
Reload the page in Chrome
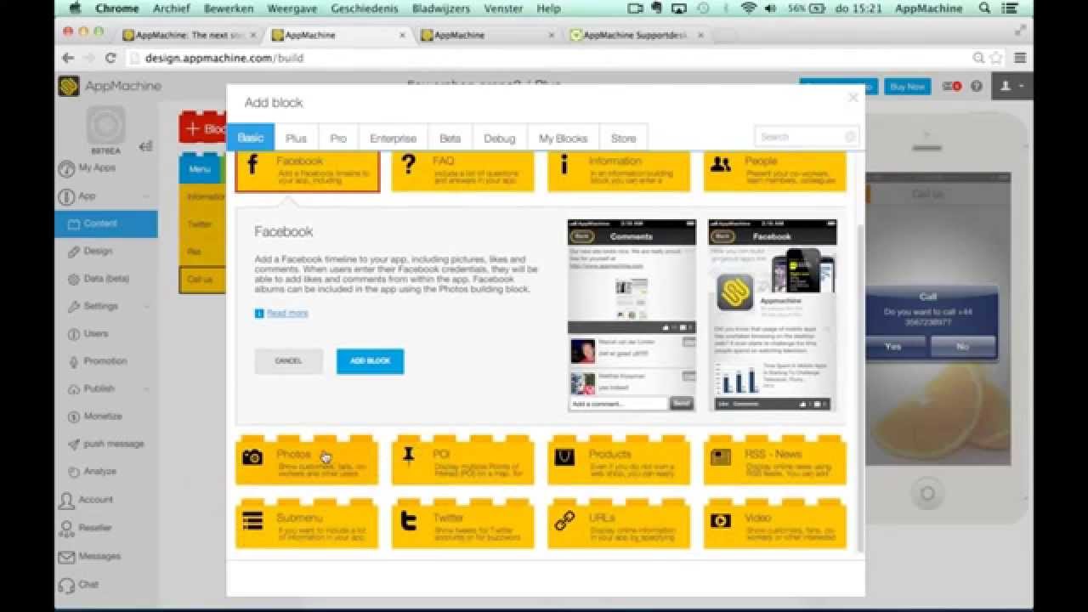click(110, 58)
